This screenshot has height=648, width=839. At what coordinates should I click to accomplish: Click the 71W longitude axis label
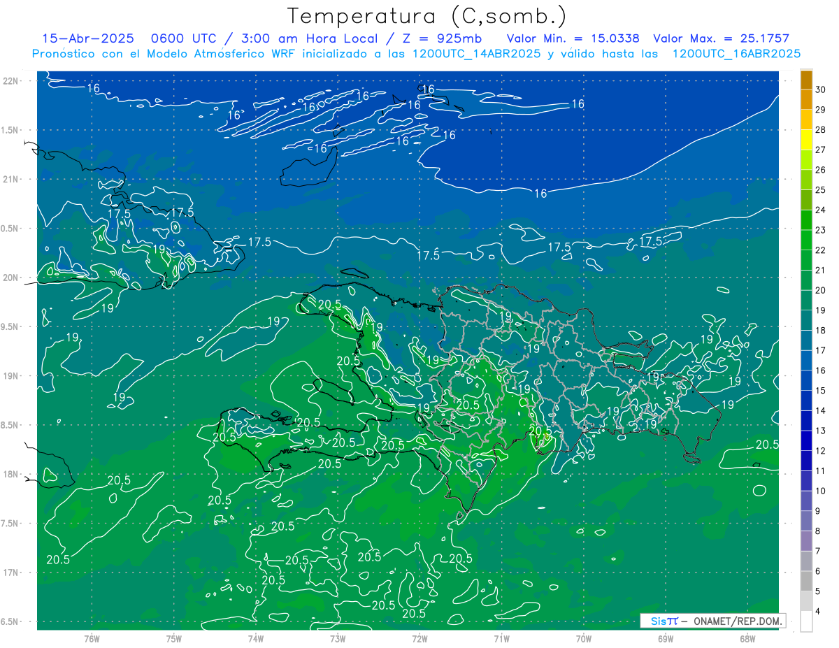click(501, 639)
